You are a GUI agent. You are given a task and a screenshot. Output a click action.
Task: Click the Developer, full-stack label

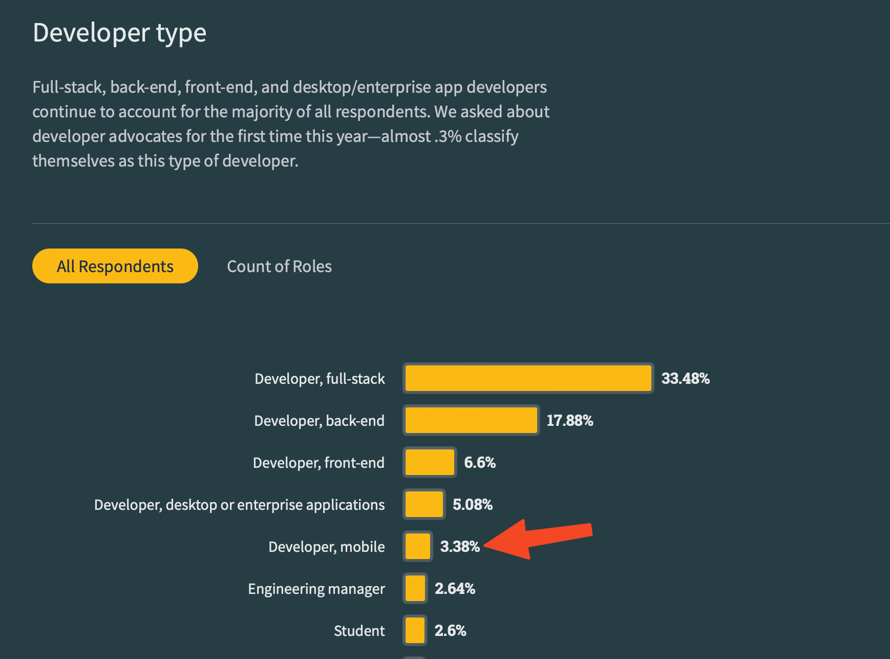(320, 379)
